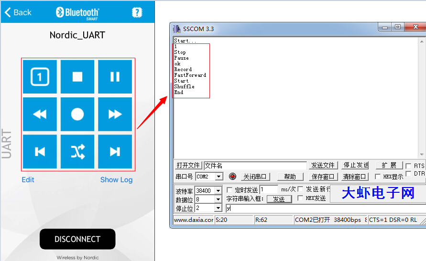Click 'FastForward' line in receive window
Viewport: 426px width, 261px height.
(190, 75)
